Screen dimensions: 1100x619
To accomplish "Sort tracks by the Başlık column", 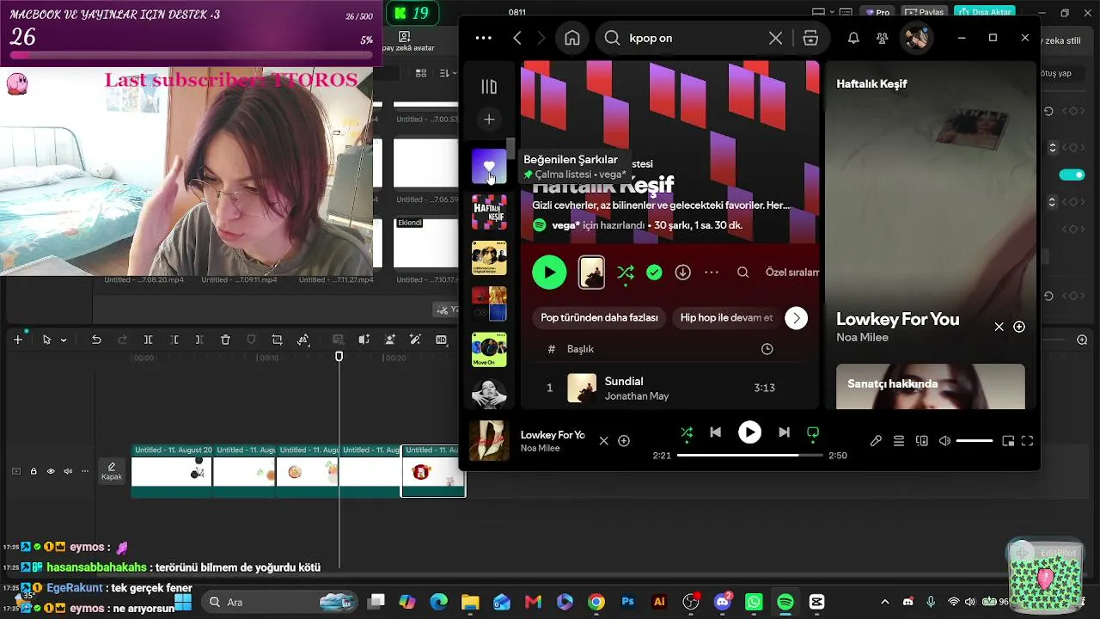I will (x=580, y=349).
